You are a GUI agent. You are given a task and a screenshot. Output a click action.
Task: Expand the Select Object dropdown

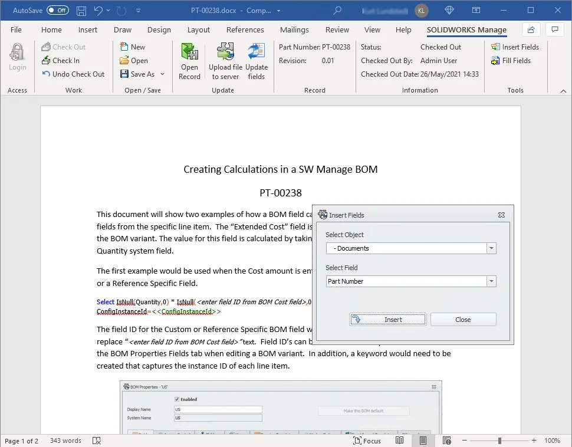[x=491, y=248]
